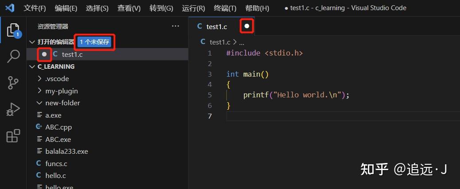Click the a.exe file icon
460x189 pixels.
39,115
